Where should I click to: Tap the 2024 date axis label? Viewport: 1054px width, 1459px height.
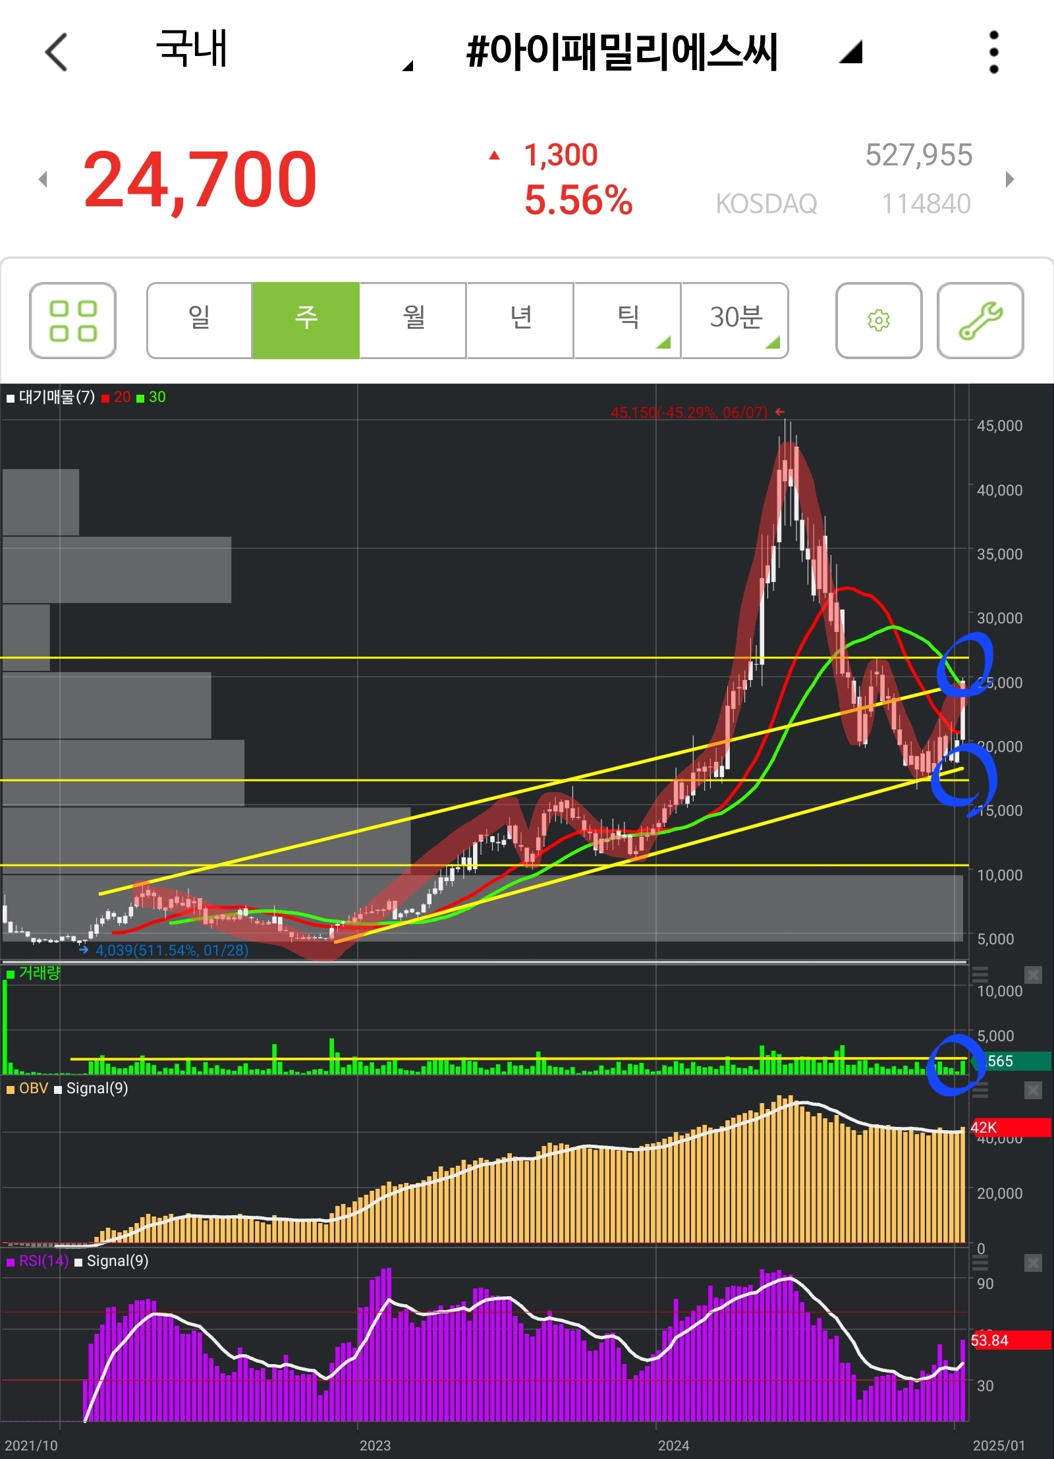tap(673, 1445)
